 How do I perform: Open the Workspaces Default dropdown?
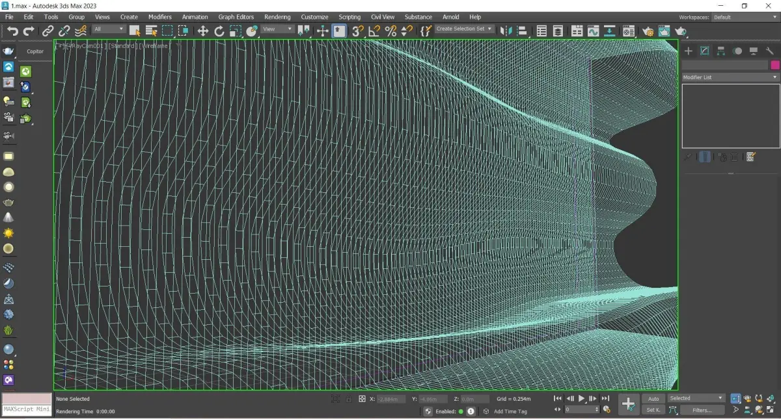745,18
